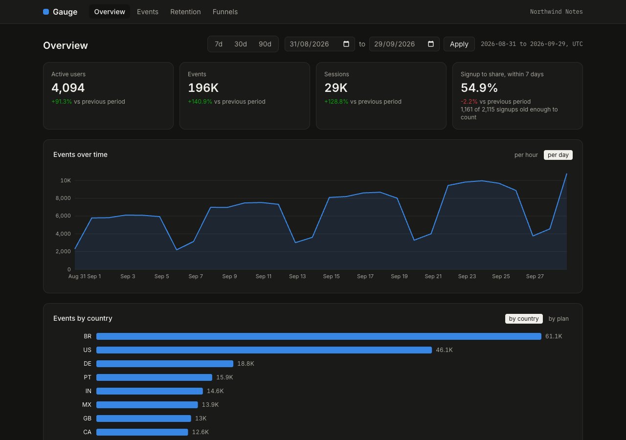Click the CA bar value 12.6K
Viewport: 626px width, 440px height.
coord(201,432)
